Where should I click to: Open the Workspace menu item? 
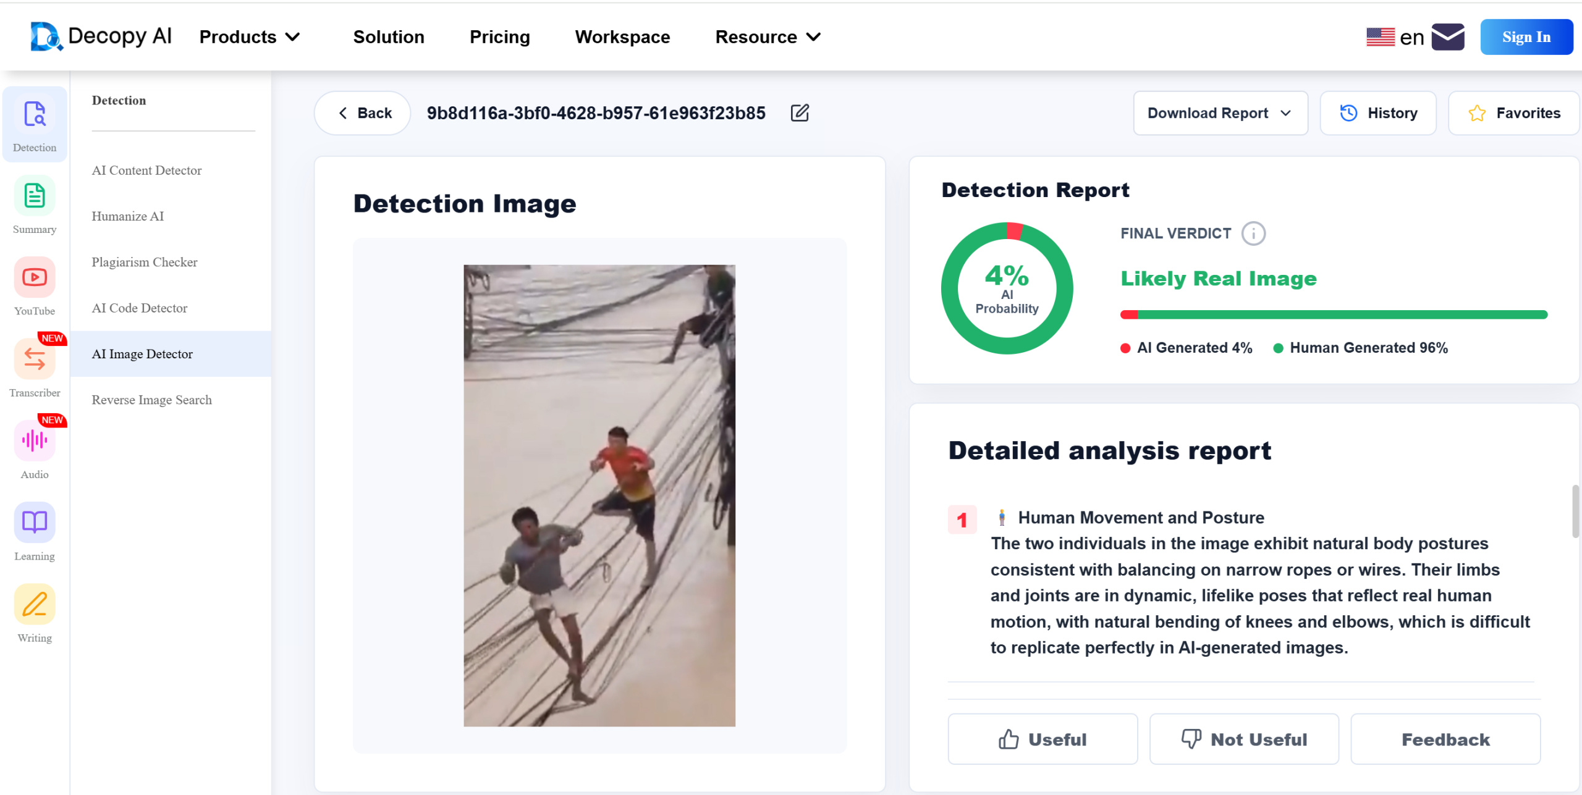pos(622,37)
